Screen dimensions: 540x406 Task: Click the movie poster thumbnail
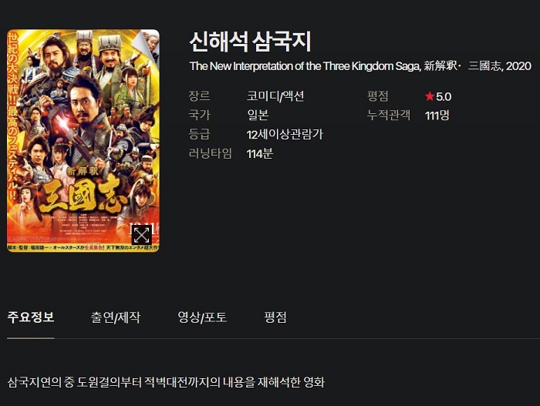[x=83, y=140]
